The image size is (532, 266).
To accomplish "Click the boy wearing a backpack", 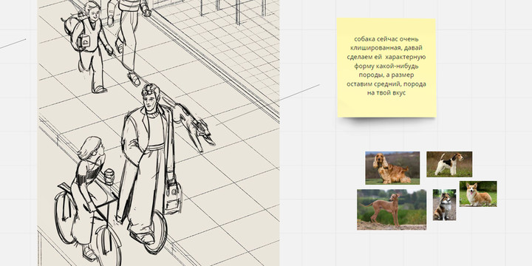I will pos(89,46).
